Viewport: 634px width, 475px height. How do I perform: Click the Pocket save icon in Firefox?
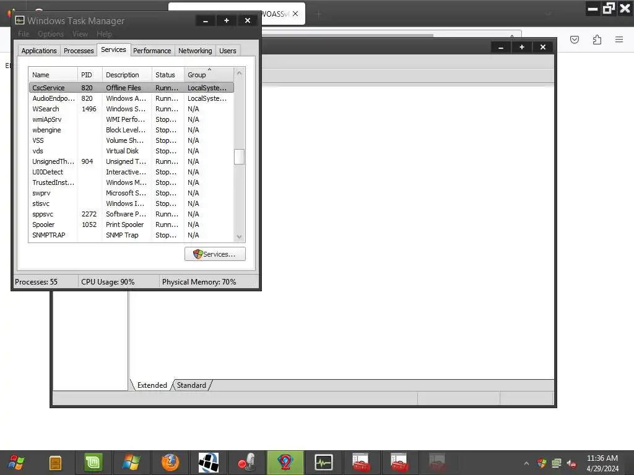pyautogui.click(x=575, y=40)
